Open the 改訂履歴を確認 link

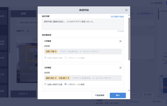point(117,17)
